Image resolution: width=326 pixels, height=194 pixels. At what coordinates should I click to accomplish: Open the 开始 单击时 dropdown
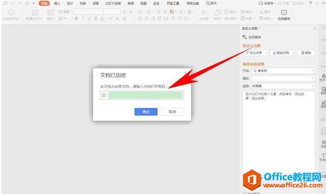coord(283,71)
